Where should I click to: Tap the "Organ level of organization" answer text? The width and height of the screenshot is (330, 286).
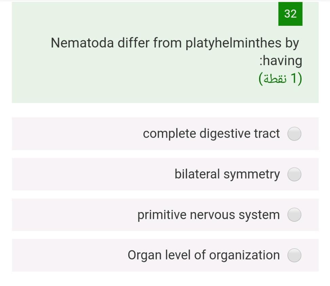[x=204, y=255]
